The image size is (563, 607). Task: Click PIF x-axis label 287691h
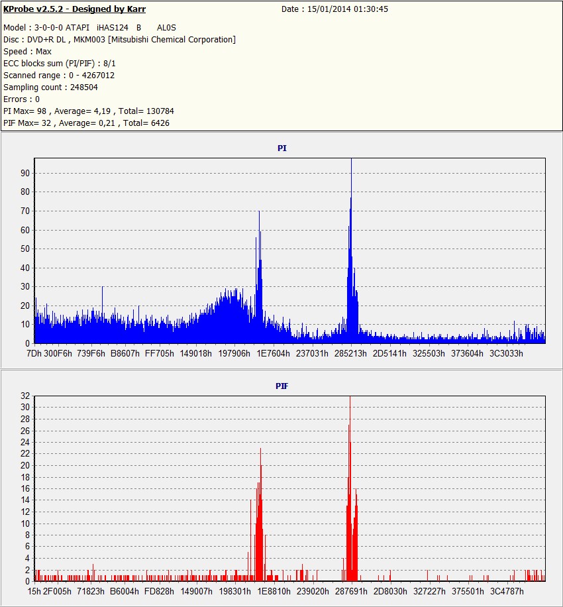tap(351, 592)
